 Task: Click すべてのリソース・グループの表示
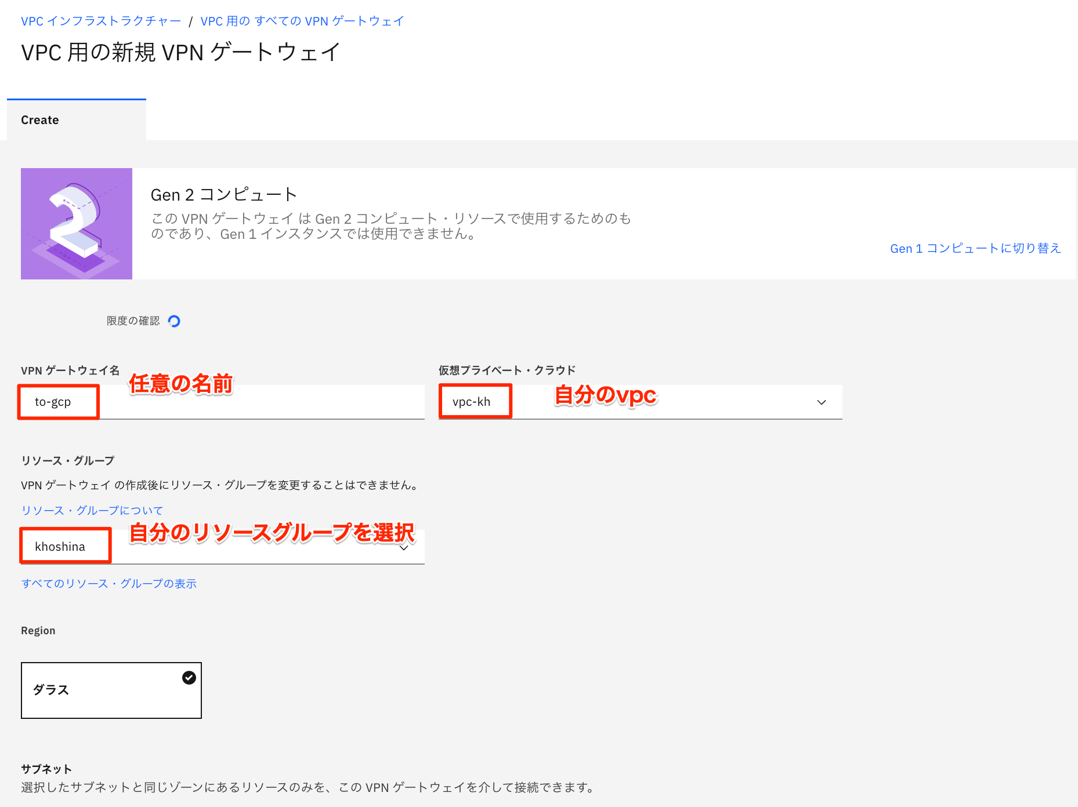tap(108, 583)
